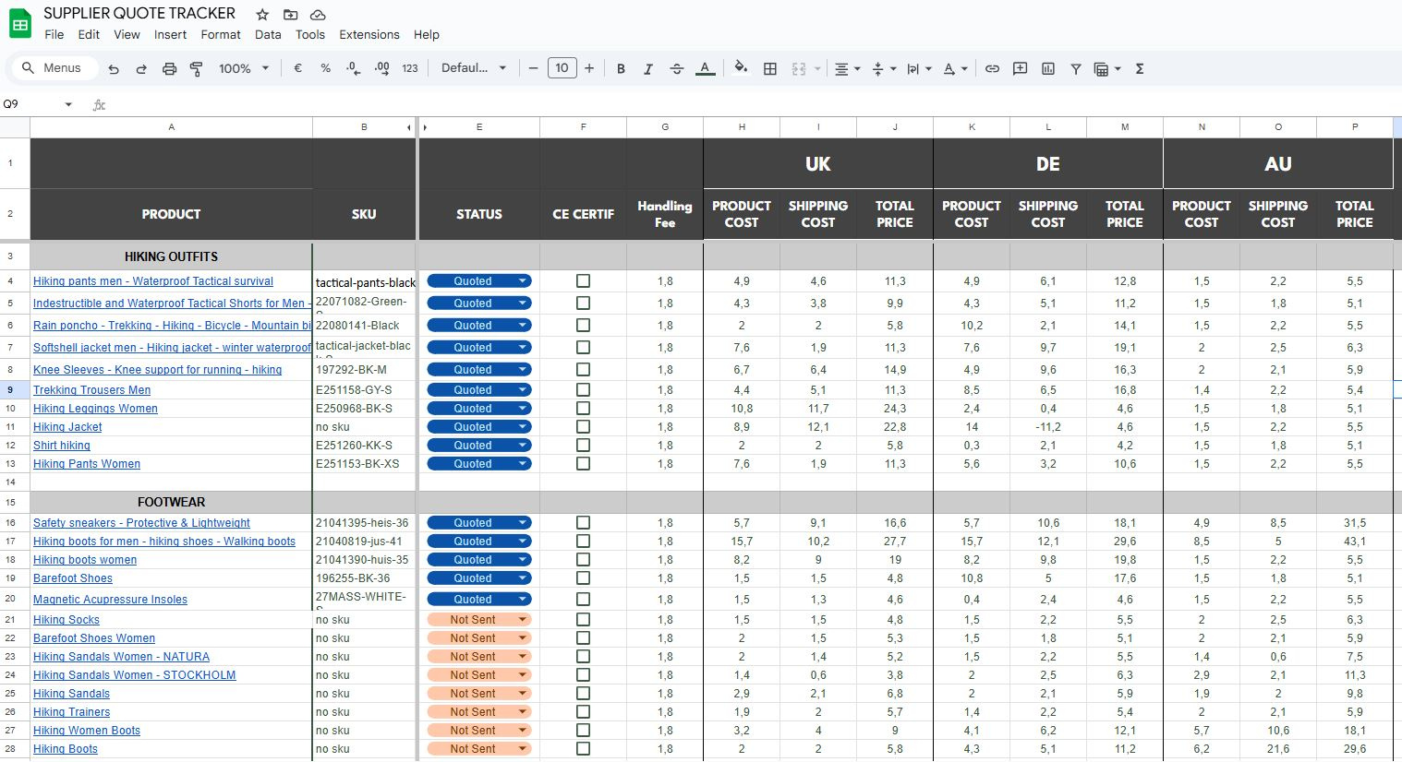Toggle CE Certif checkbox for Hiking Boots row
The width and height of the screenshot is (1402, 762).
(583, 748)
